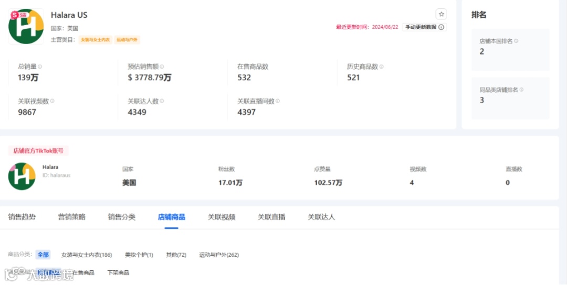Switch to the 关联视频 tab
The image size is (567, 285).
[x=222, y=217]
